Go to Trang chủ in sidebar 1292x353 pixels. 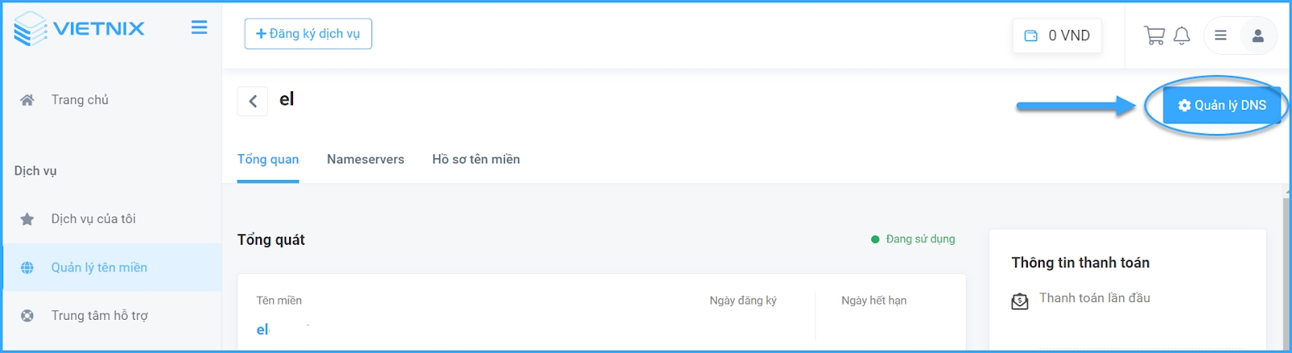coord(79,100)
